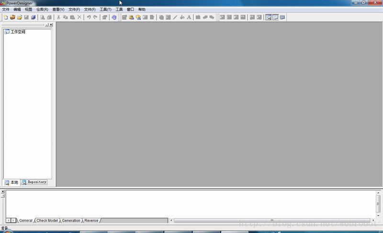Open the 帮助 menu
Image resolution: width=383 pixels, height=233 pixels.
pyautogui.click(x=142, y=9)
